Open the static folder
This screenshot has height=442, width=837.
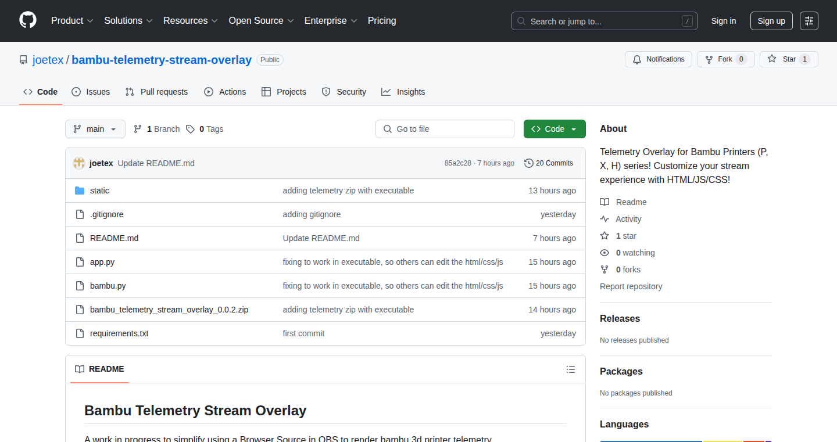pos(99,191)
